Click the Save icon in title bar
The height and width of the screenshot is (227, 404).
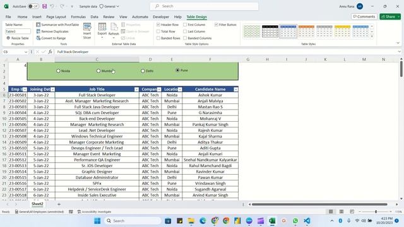(45, 6)
